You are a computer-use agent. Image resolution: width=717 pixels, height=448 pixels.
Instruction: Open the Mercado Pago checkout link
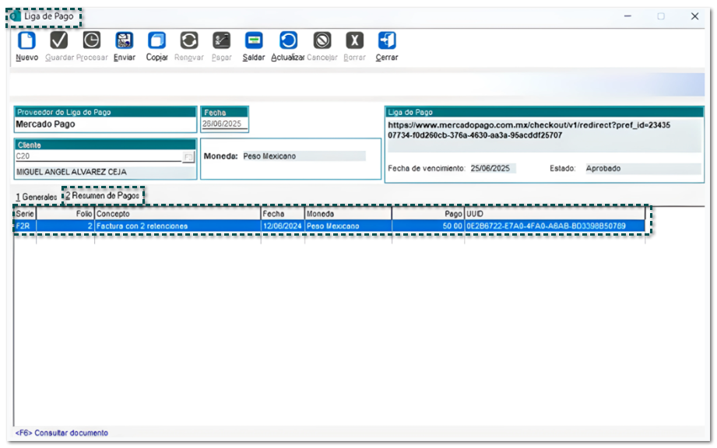529,130
